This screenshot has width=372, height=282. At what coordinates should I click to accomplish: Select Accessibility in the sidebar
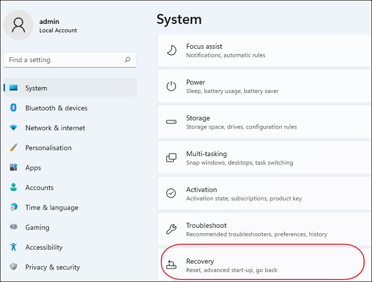44,247
